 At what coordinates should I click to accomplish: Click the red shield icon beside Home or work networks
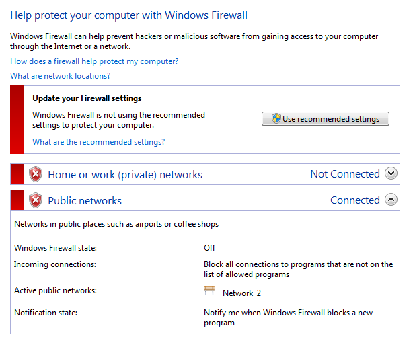36,174
